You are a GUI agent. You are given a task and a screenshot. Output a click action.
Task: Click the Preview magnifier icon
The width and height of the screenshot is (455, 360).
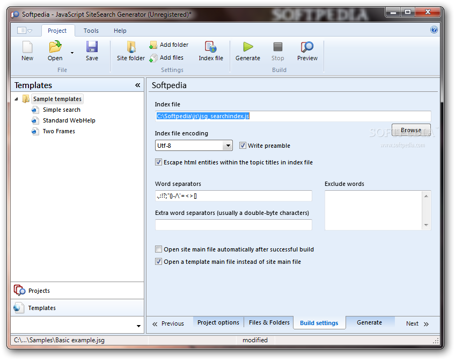pyautogui.click(x=307, y=47)
